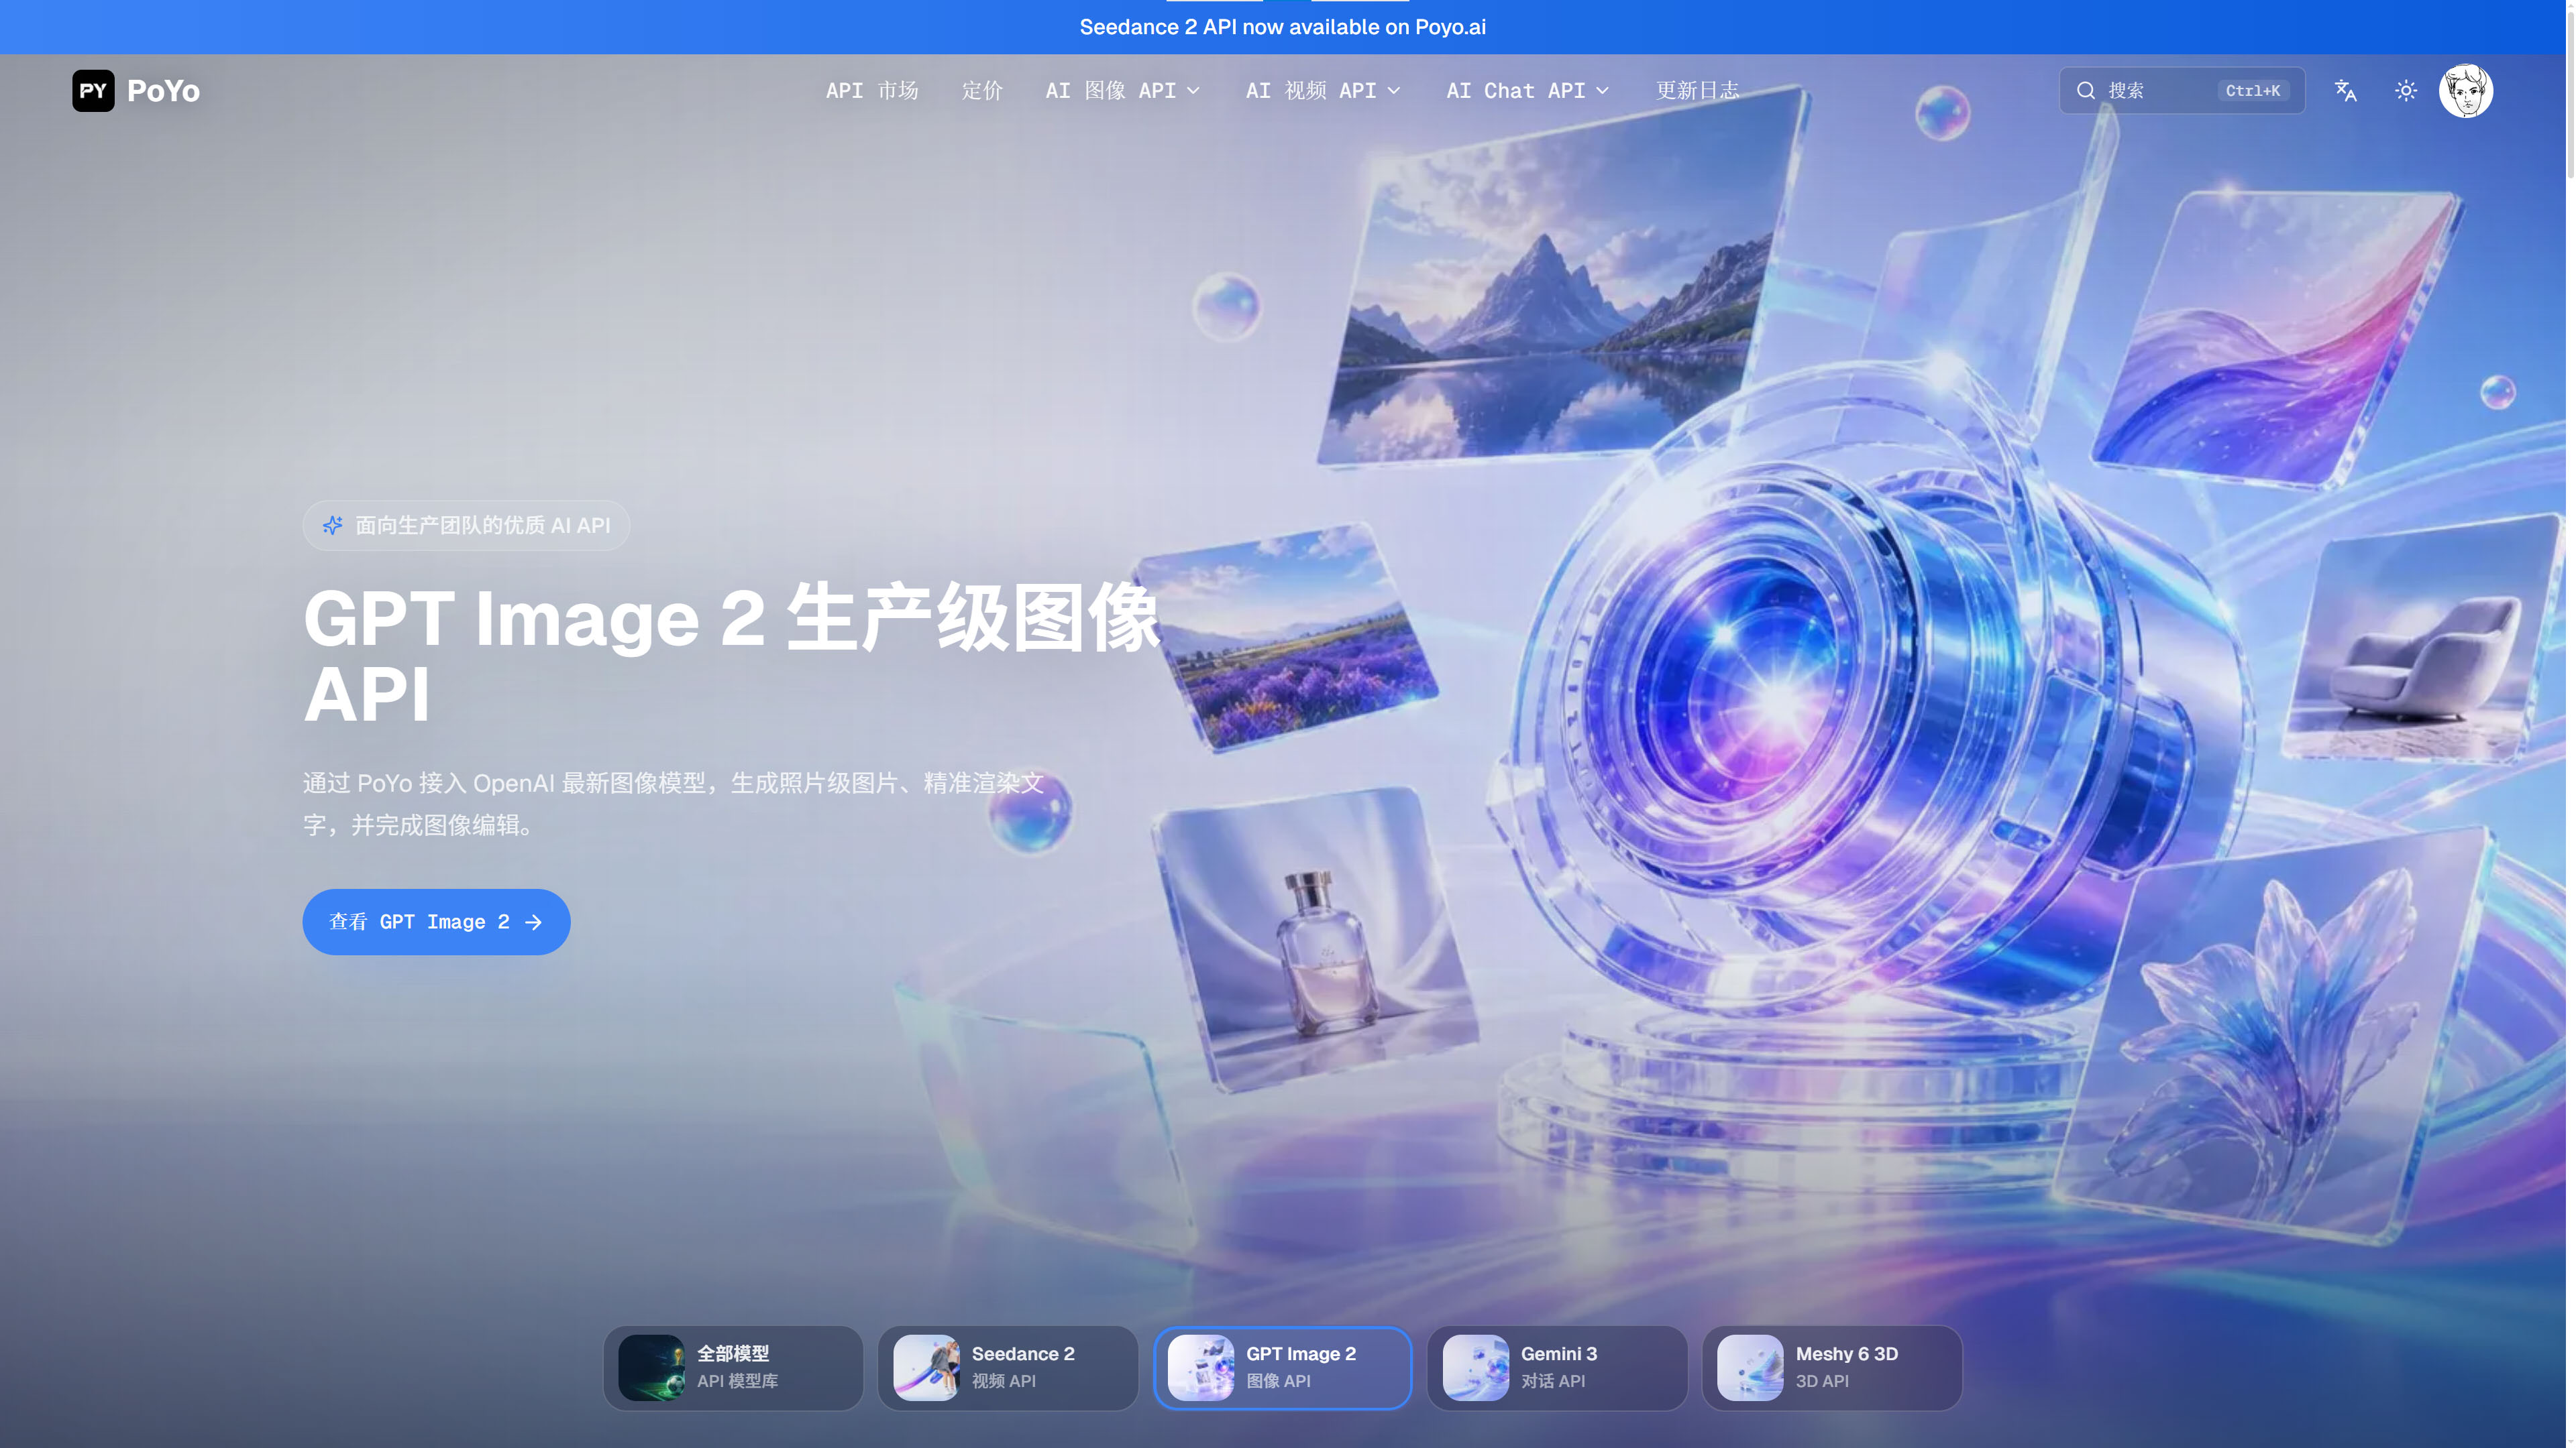Select the Meshy 6 3D API tab
This screenshot has width=2576, height=1448.
pos(1832,1367)
